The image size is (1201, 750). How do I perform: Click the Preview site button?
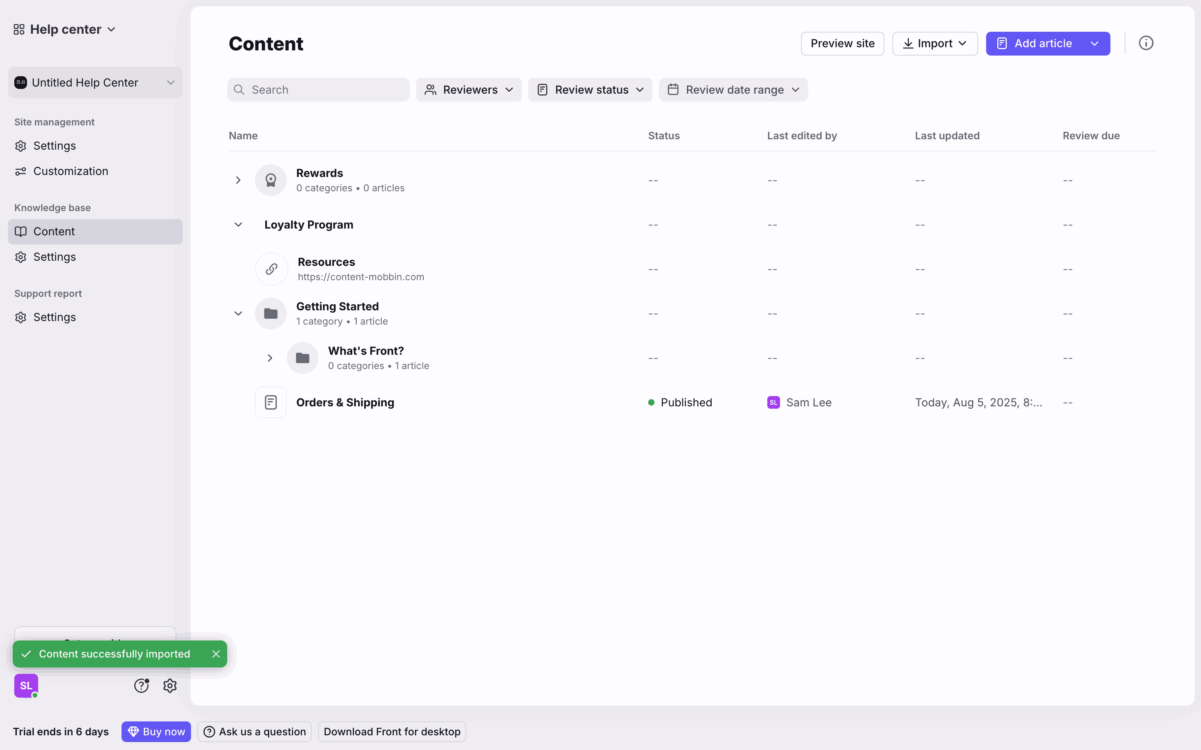[842, 44]
